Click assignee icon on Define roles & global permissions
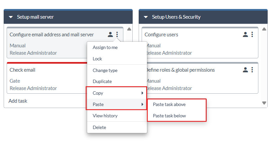This screenshot has width=272, height=144. click(245, 70)
